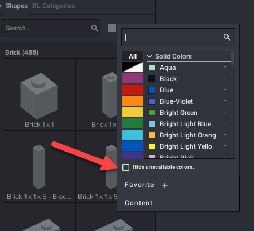254x231 pixels.
Task: Click the magnifier icon in the color search field
Action: 227,37
